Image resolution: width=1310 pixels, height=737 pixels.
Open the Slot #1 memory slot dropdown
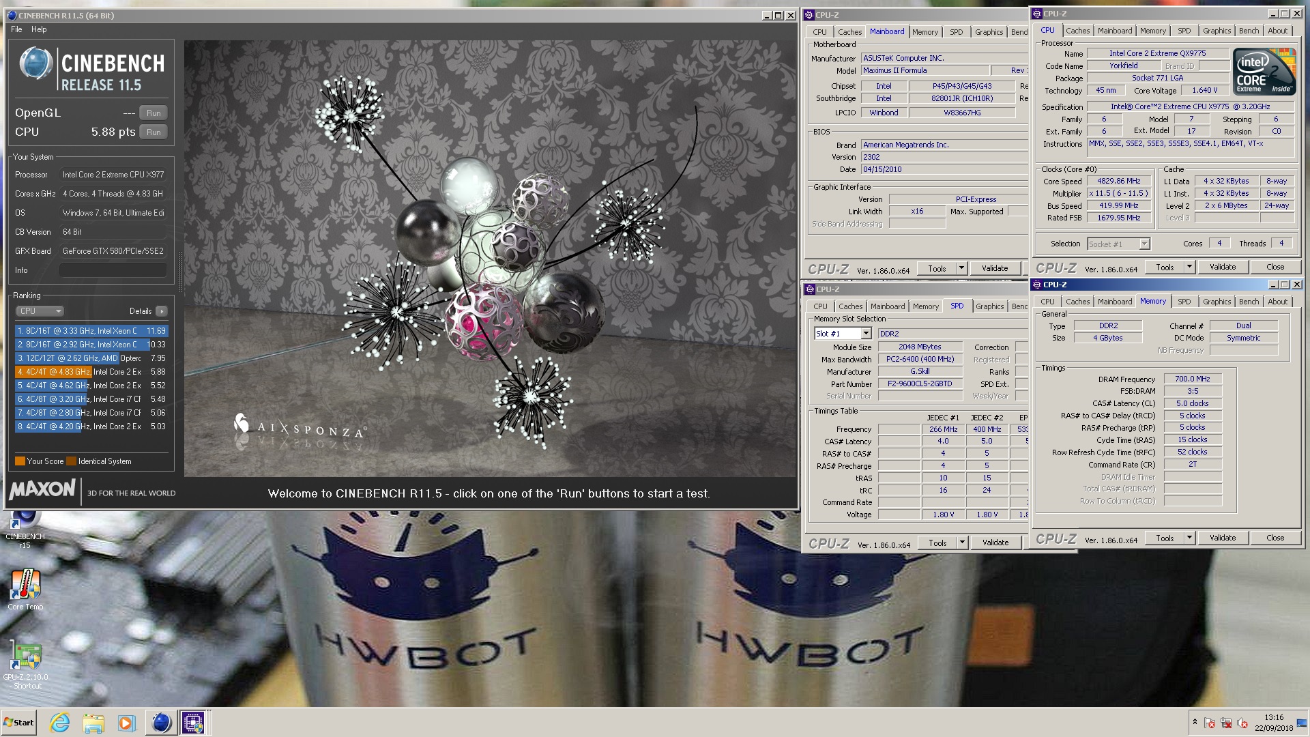click(866, 334)
